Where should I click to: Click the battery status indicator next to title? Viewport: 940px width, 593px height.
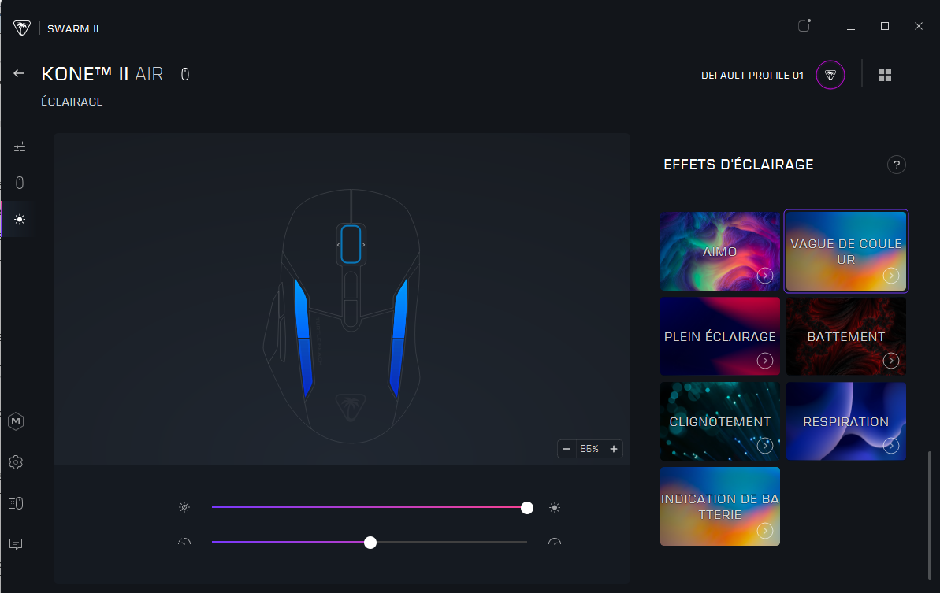click(184, 73)
